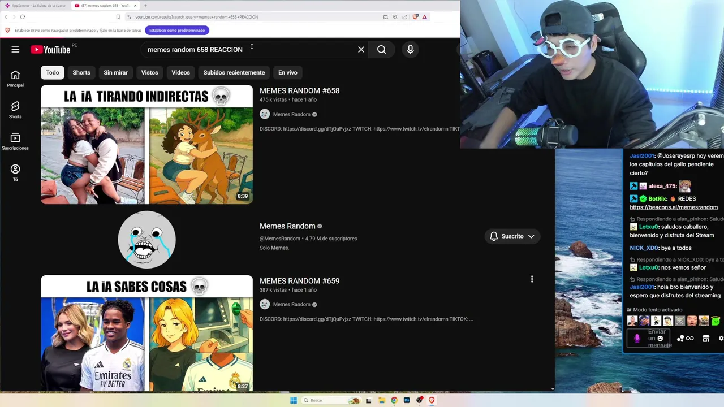
Task: Open the YouTube hamburger guide menu
Action: (15, 50)
